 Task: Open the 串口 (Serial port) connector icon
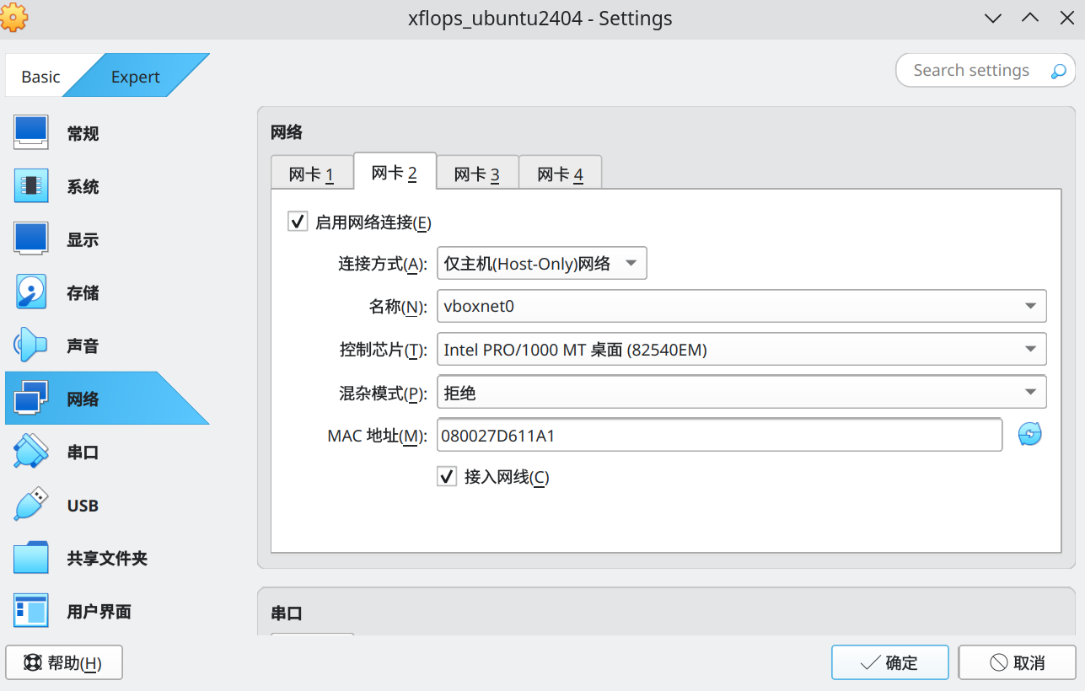tap(31, 452)
